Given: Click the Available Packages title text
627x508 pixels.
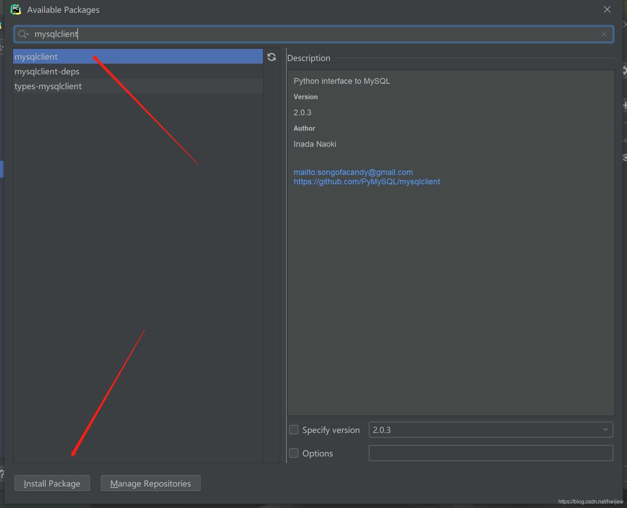Looking at the screenshot, I should (63, 10).
